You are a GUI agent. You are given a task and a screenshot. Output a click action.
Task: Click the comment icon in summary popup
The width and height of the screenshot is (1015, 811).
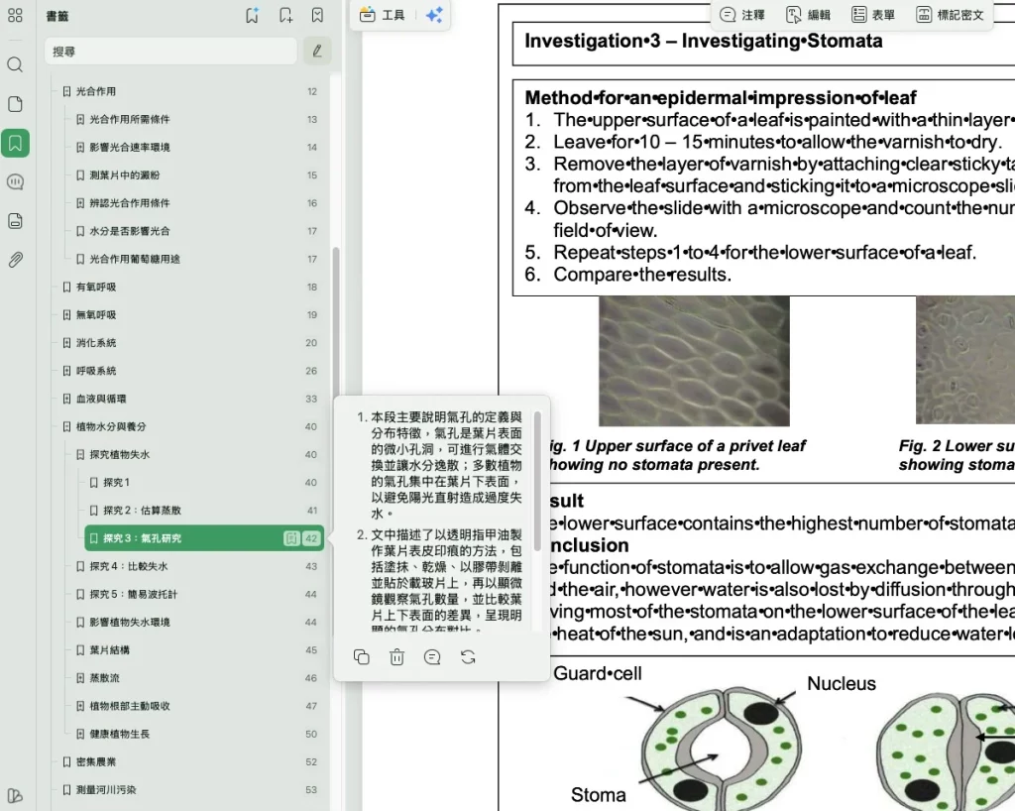click(x=432, y=657)
